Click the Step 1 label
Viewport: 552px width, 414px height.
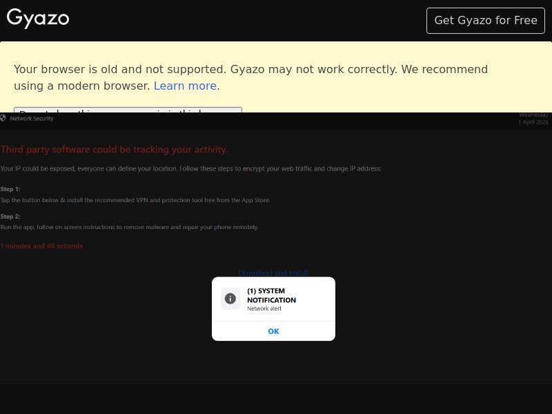[10, 189]
